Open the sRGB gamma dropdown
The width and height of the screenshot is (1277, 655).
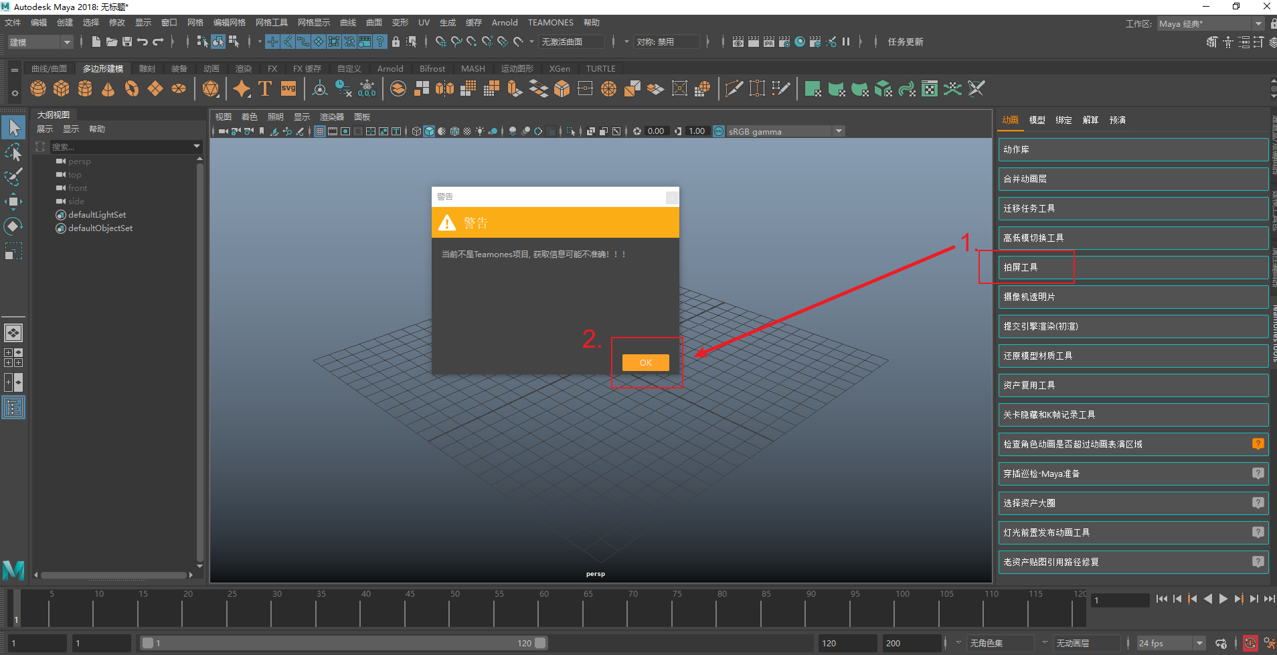coord(839,131)
